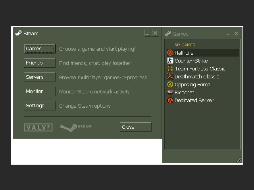This screenshot has height=190, width=254.
Task: Open the Friends button
Action: [x=40, y=63]
